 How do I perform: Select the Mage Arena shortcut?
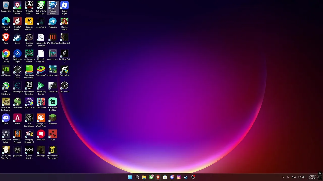point(41,23)
